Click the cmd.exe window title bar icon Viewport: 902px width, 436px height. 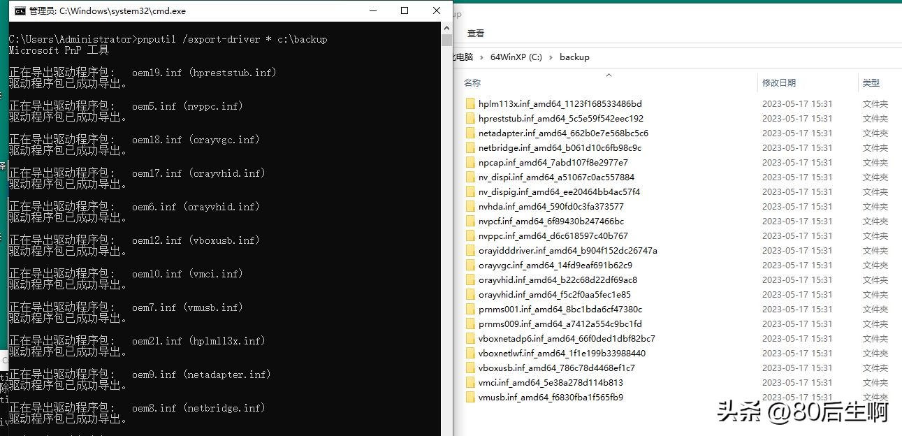(x=20, y=10)
